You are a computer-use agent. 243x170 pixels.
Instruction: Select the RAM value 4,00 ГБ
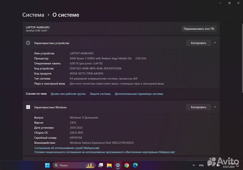point(86,63)
